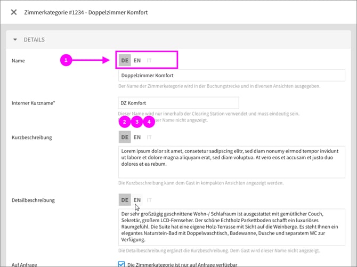Image resolution: width=357 pixels, height=267 pixels.
Task: Switch Detailbeschreibung to EN language
Action: click(x=137, y=200)
